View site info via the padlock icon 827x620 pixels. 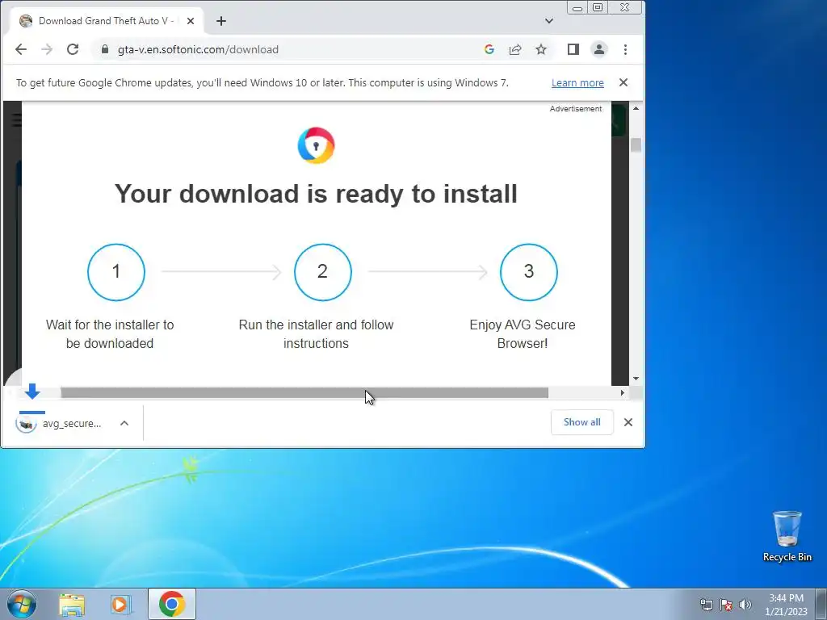(105, 49)
